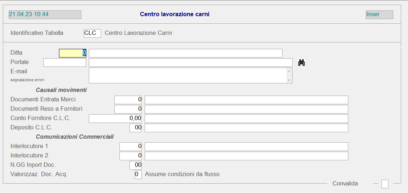Click the Conto Fornitore C.L.C. amount field
The height and width of the screenshot is (193, 408).
coord(115,119)
